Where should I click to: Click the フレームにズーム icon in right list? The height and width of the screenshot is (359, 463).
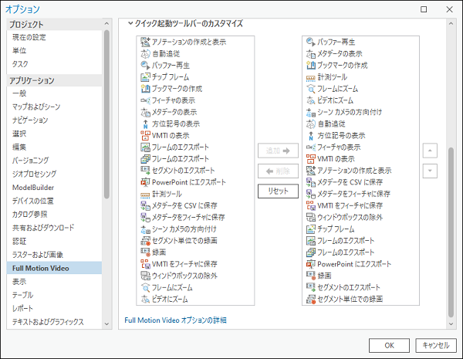(311, 89)
